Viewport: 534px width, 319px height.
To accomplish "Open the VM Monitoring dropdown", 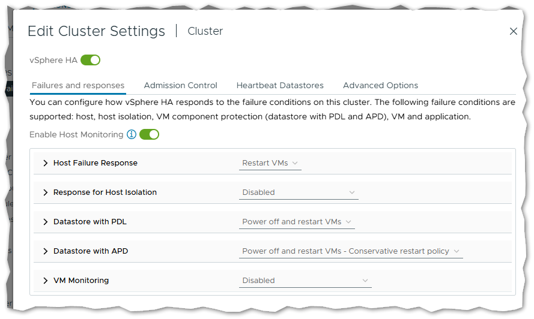I will 305,281.
